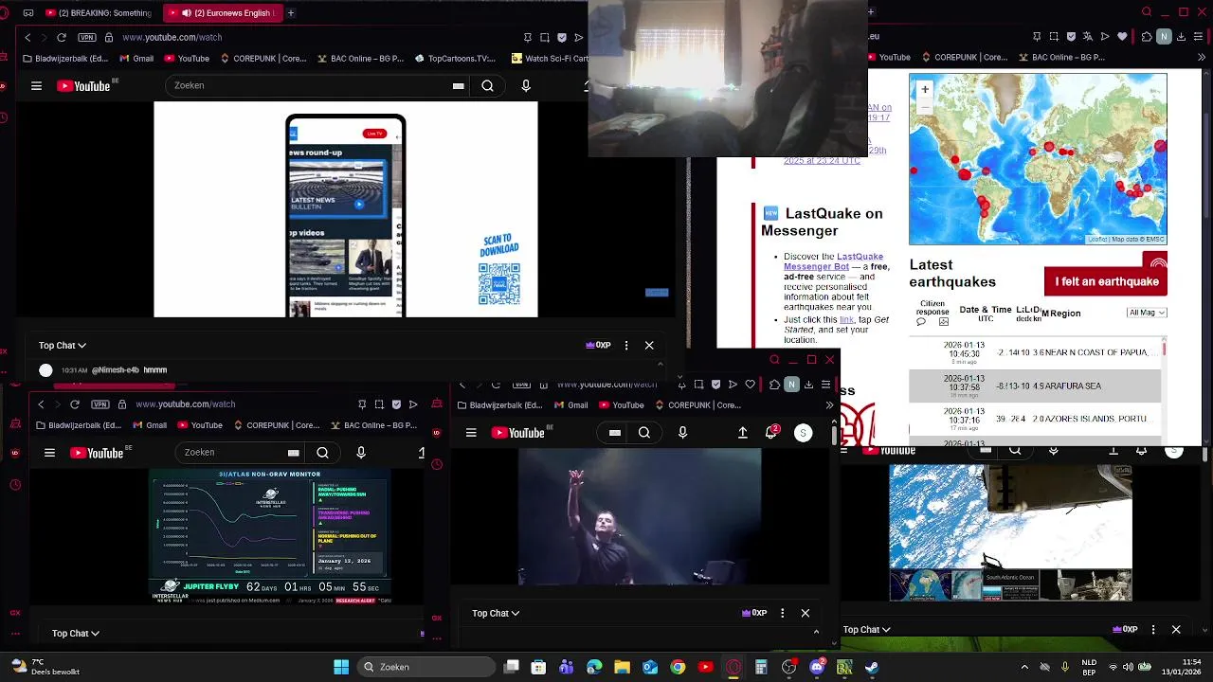Screen dimensions: 1213x682
Task: Open COREPUNK bookmark in 3I/ATLAS window
Action: coord(277,425)
